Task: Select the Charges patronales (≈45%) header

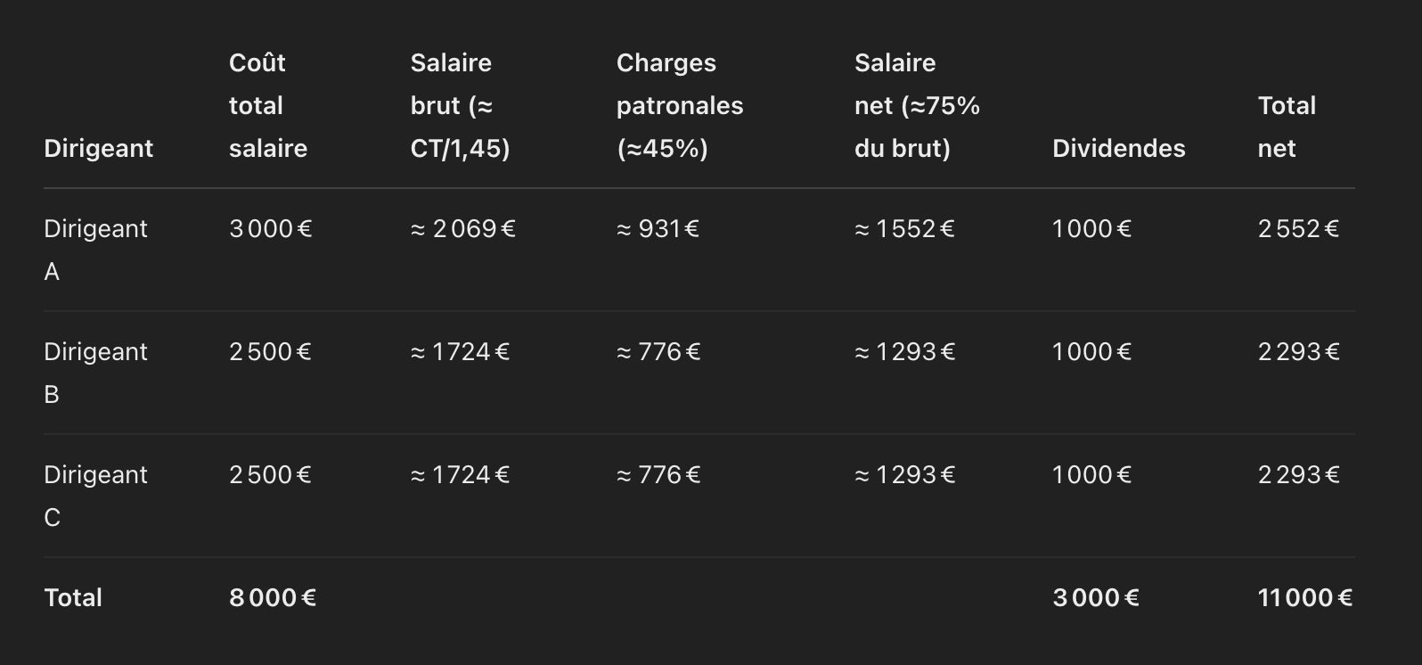Action: (679, 105)
